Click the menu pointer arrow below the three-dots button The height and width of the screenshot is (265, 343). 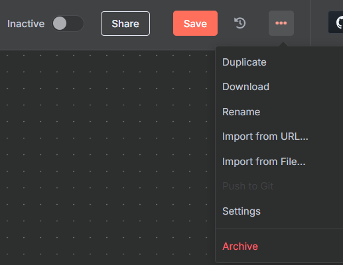[x=283, y=44]
